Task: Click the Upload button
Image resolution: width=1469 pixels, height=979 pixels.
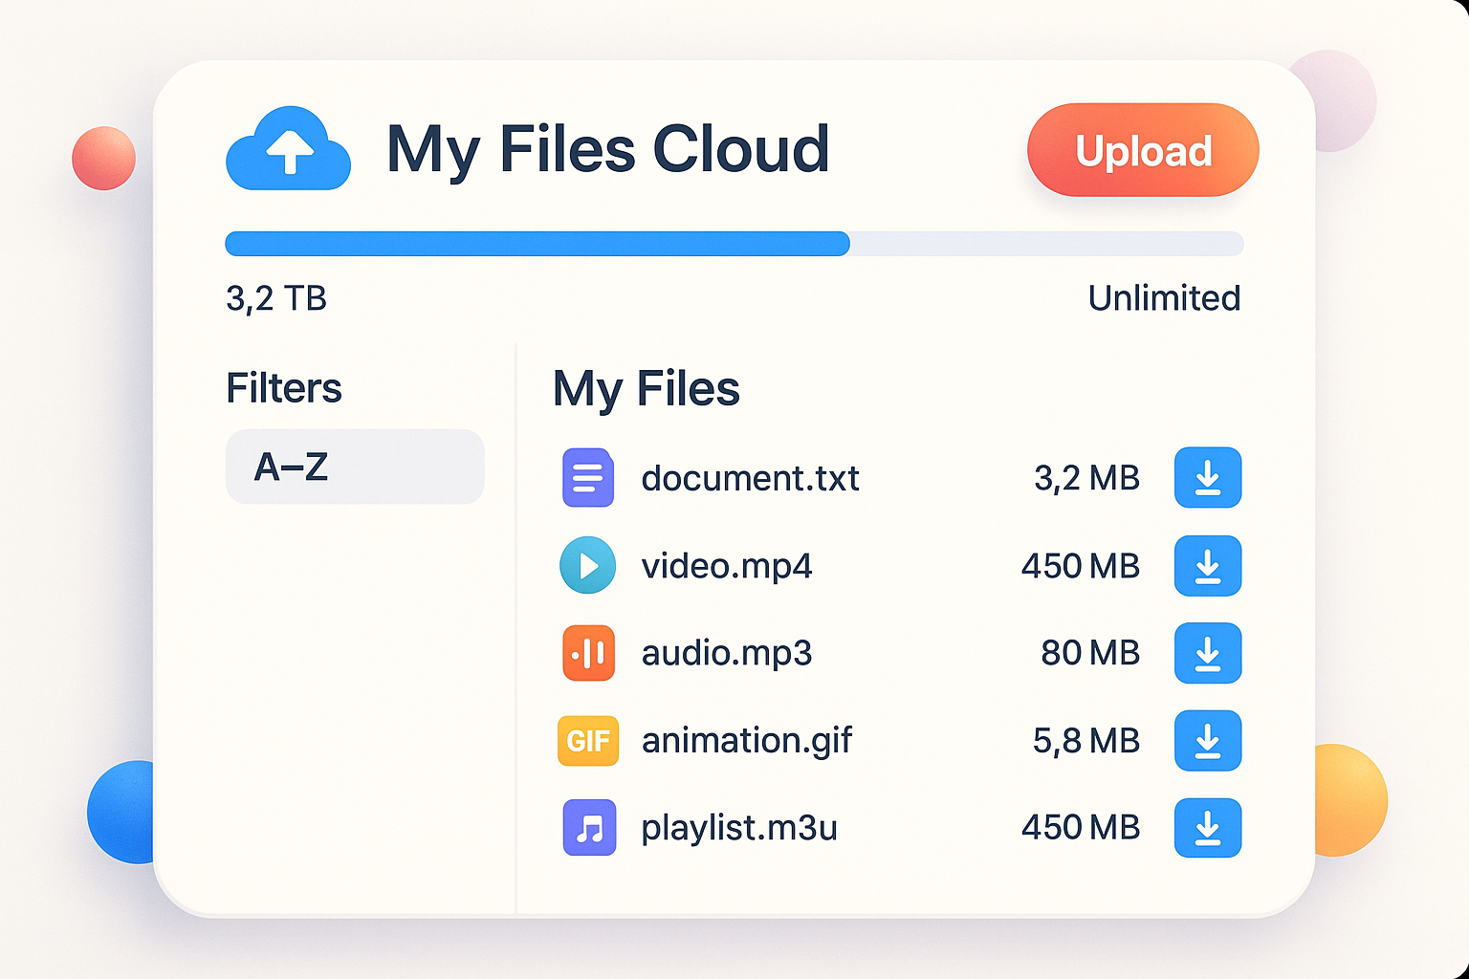Action: 1143,150
